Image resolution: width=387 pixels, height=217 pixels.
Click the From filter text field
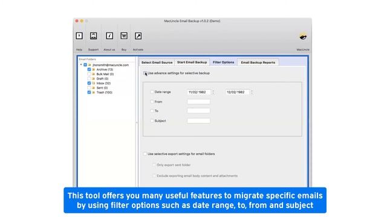coord(199,102)
